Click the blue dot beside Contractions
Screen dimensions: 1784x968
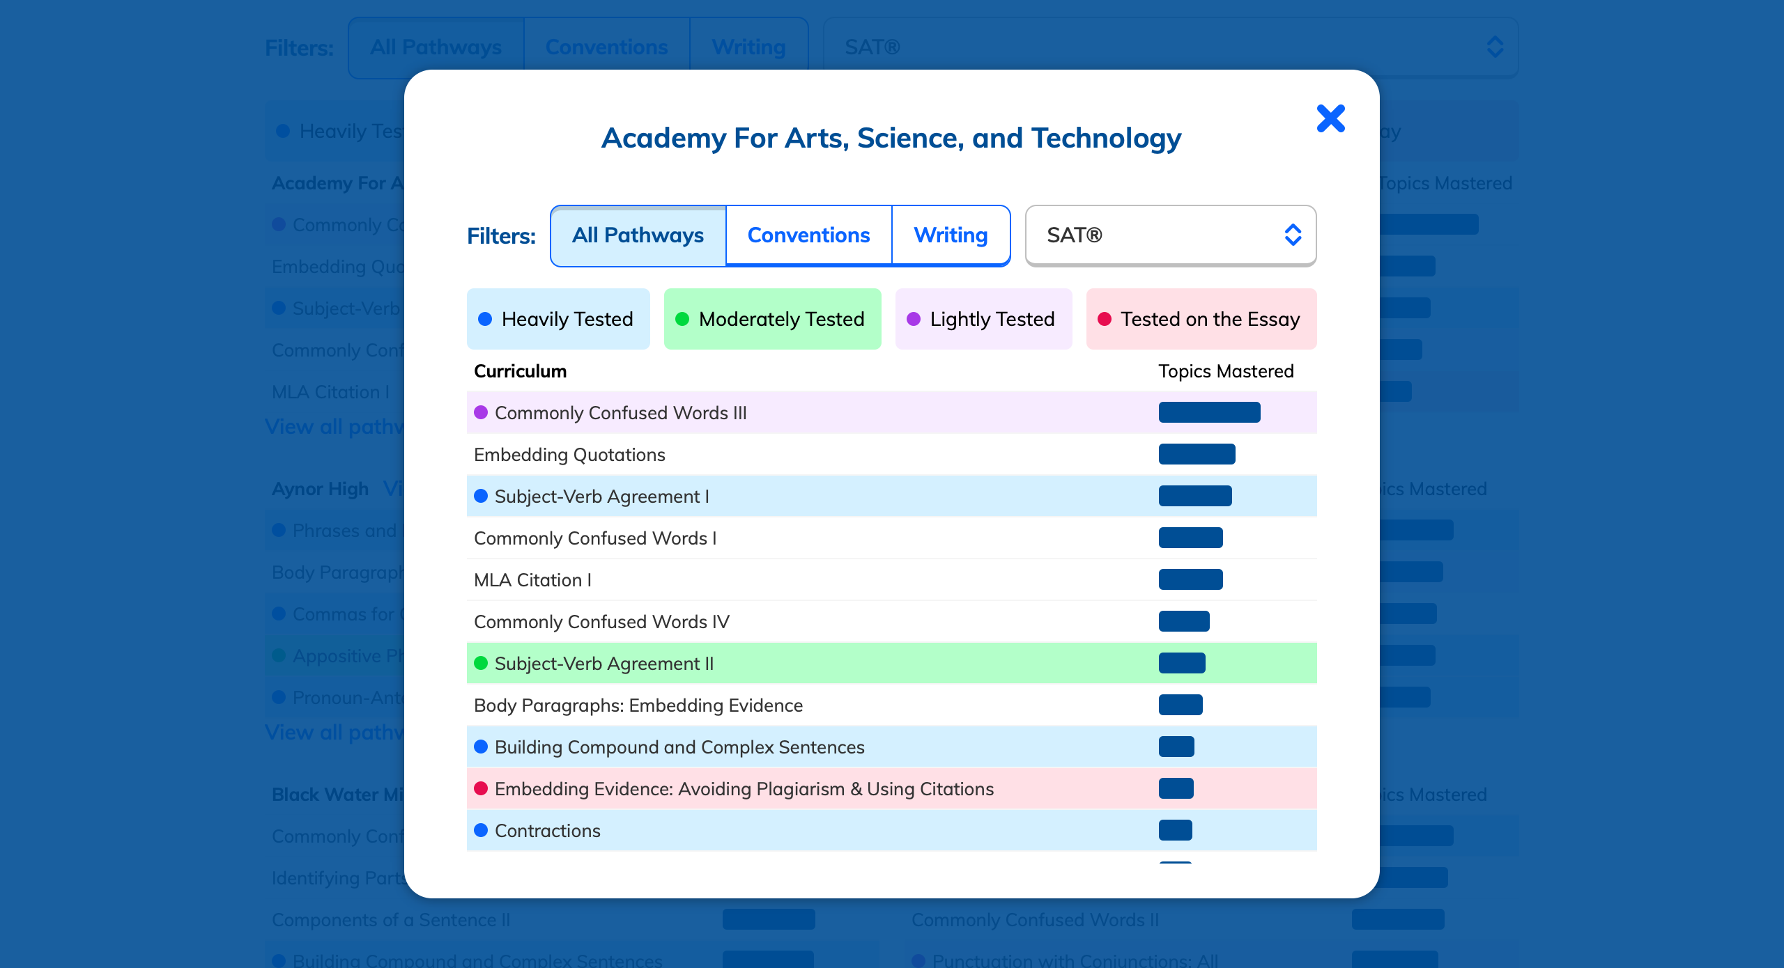coord(481,830)
